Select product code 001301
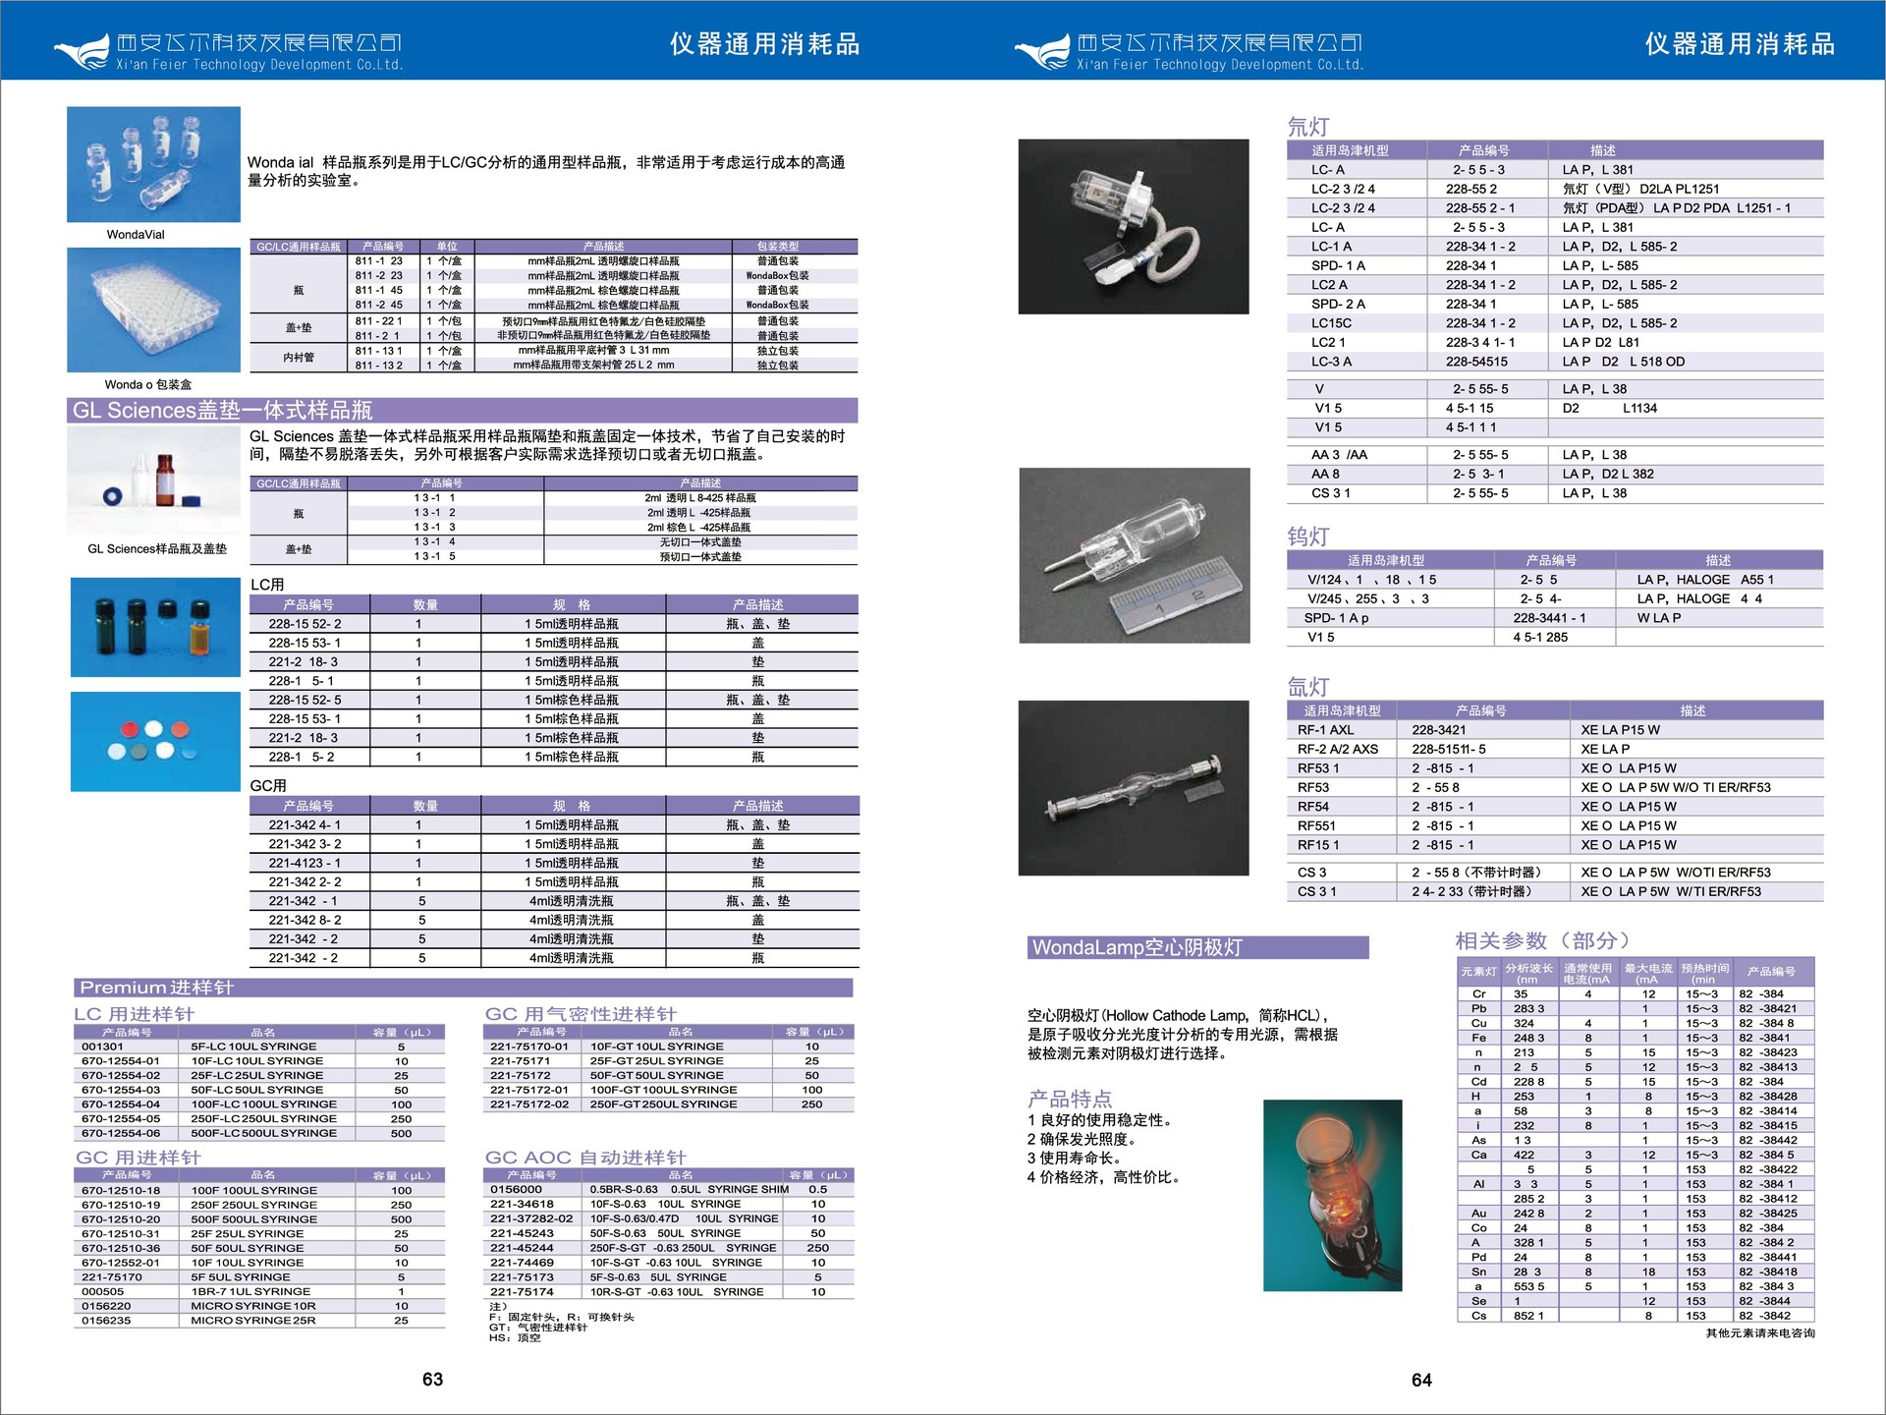1886x1415 pixels. click(x=102, y=1047)
